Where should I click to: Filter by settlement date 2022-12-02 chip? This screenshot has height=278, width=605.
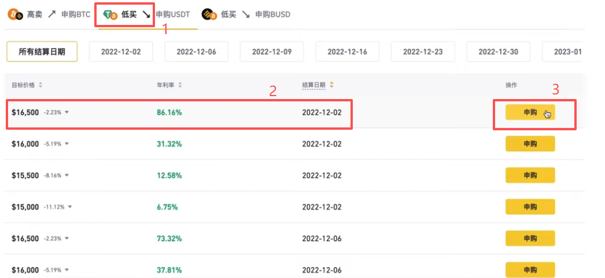point(121,52)
